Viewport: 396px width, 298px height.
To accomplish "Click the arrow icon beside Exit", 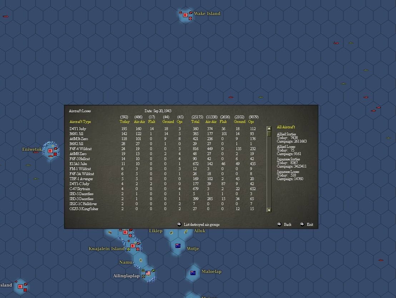I will click(x=302, y=224).
